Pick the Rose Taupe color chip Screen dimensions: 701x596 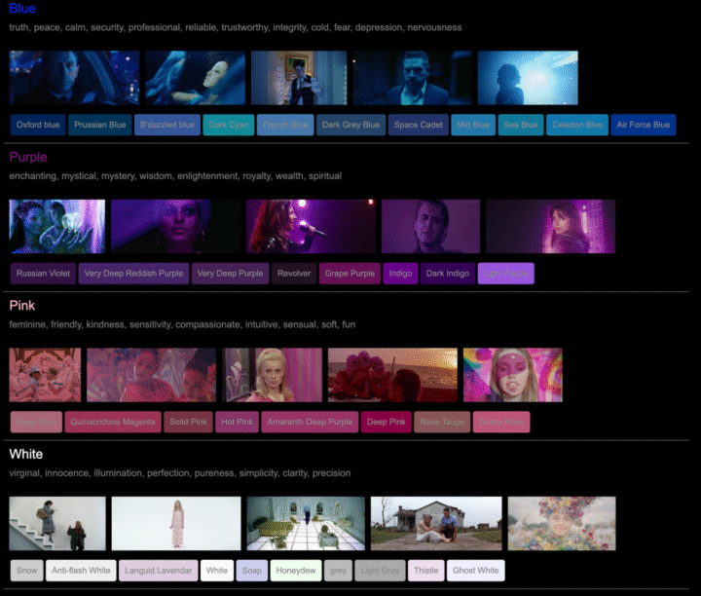pyautogui.click(x=442, y=422)
